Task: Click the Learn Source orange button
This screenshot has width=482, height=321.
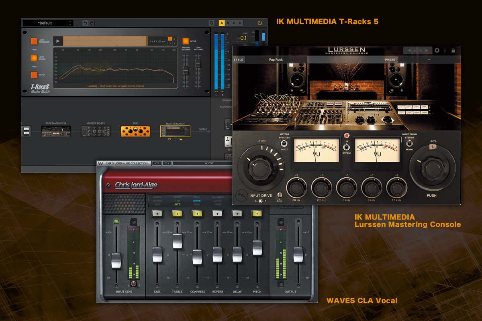Action: 34,58
